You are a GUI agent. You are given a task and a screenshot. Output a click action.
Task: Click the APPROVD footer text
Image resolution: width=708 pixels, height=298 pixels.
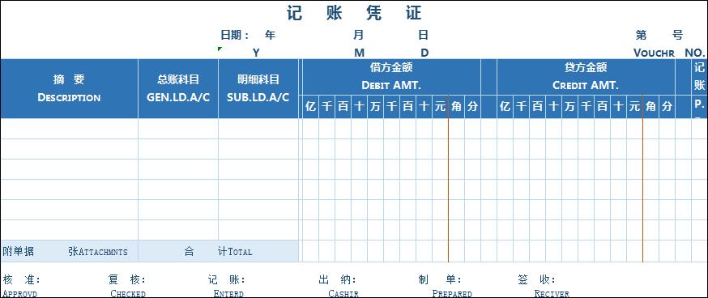point(19,293)
